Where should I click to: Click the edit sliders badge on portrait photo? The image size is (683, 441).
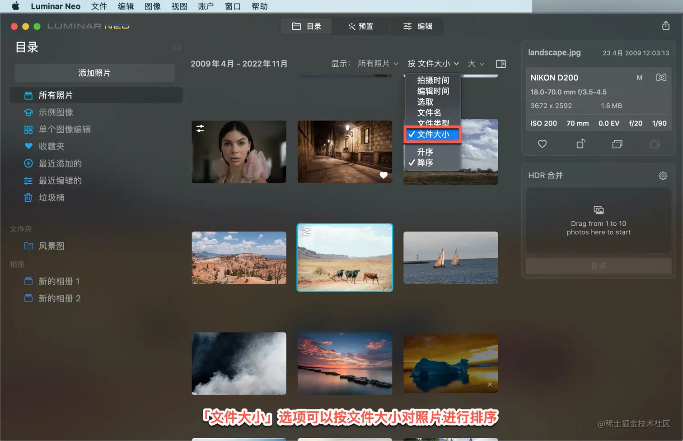coord(200,129)
